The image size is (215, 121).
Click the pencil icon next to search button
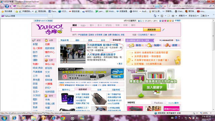tap(163, 30)
